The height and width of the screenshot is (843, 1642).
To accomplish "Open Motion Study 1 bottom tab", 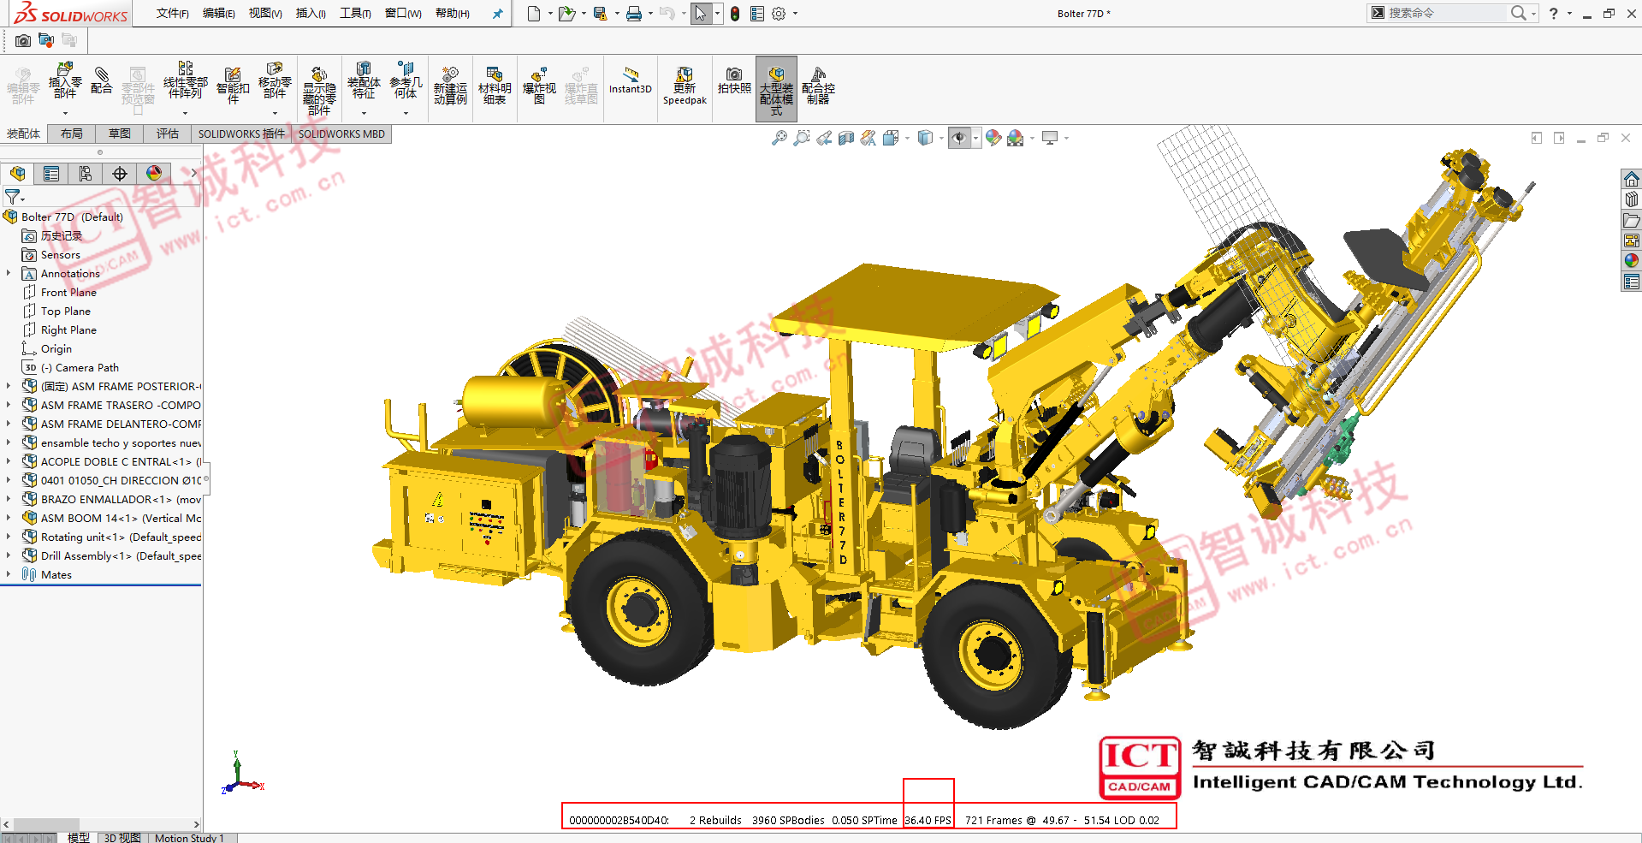I will (189, 838).
